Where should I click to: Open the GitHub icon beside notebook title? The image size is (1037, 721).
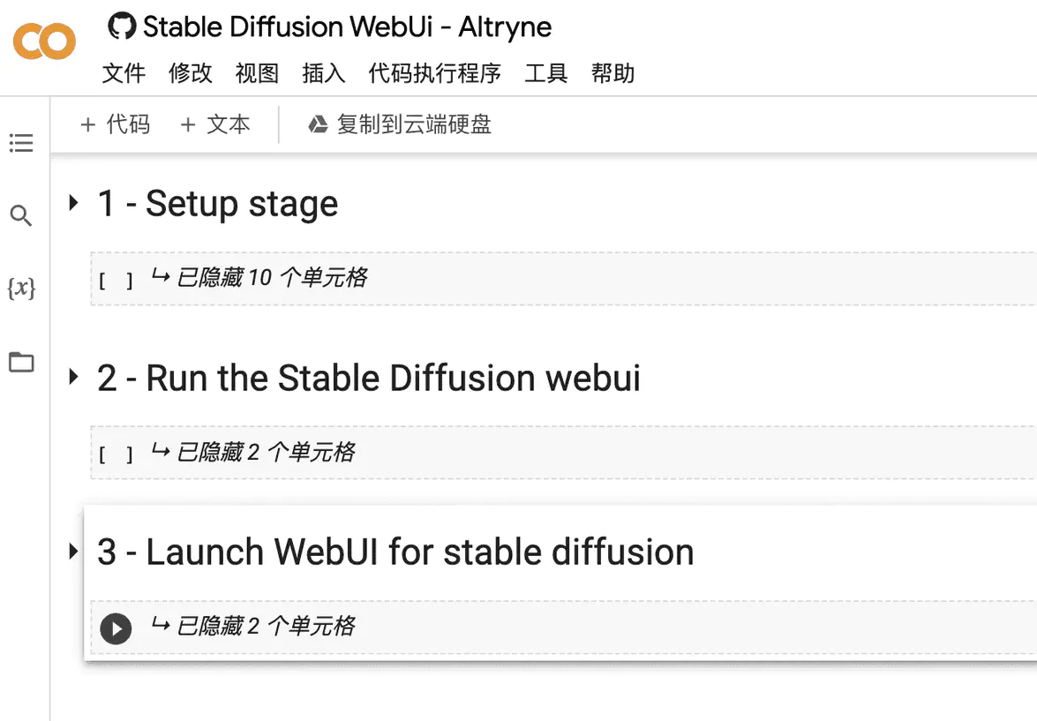click(122, 26)
